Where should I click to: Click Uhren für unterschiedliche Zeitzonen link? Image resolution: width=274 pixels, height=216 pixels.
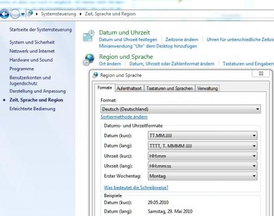(240, 39)
